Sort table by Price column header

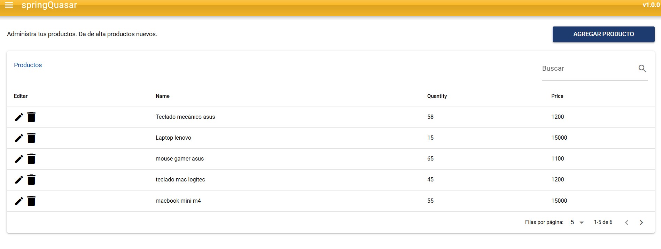click(x=557, y=96)
